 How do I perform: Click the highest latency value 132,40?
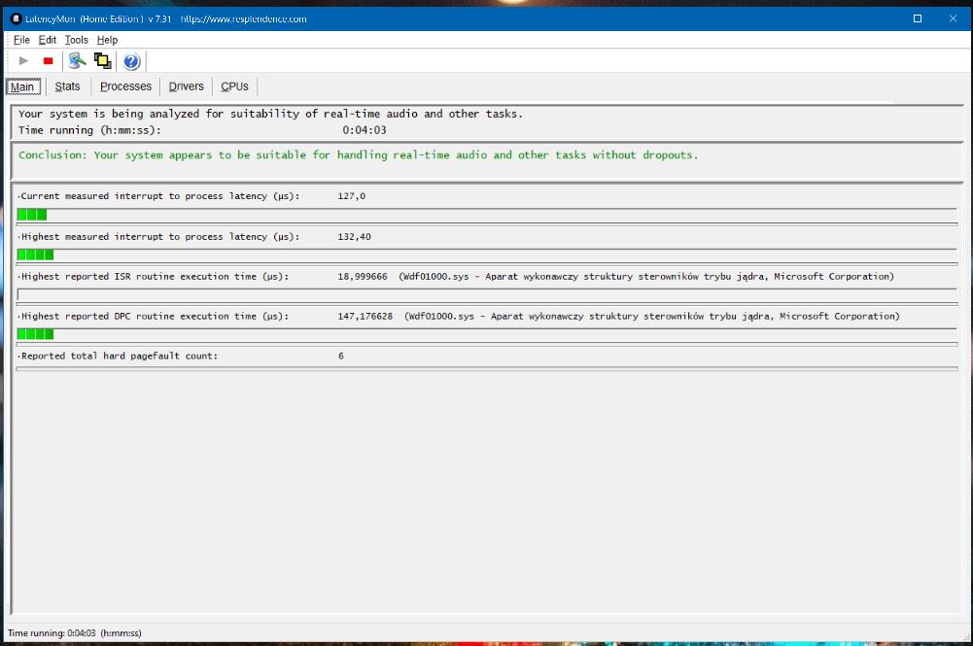[x=354, y=237]
